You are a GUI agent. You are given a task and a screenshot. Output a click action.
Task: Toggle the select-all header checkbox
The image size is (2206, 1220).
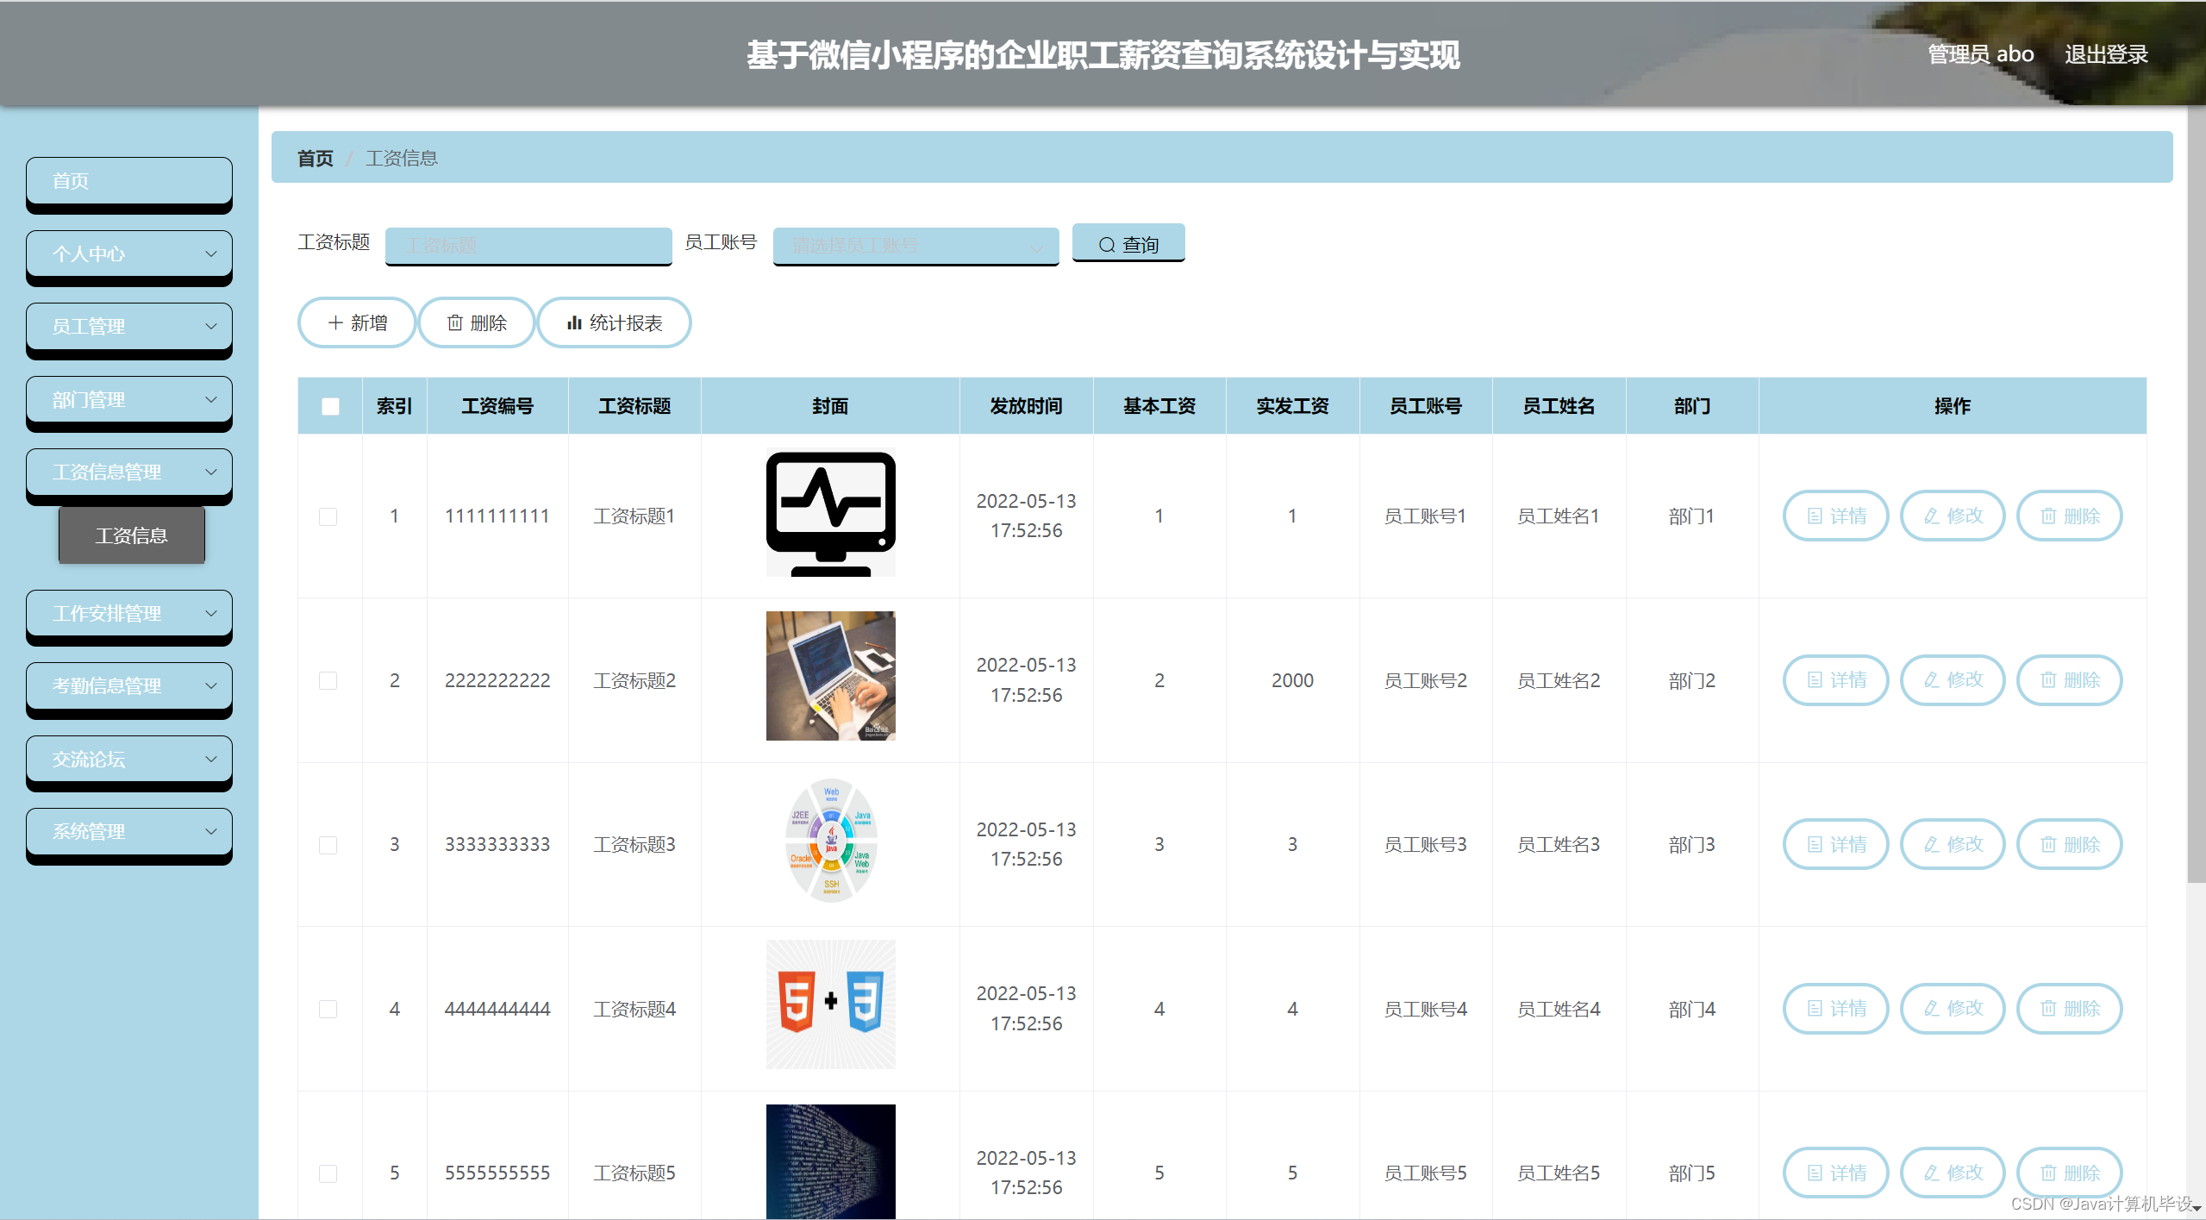[x=330, y=406]
